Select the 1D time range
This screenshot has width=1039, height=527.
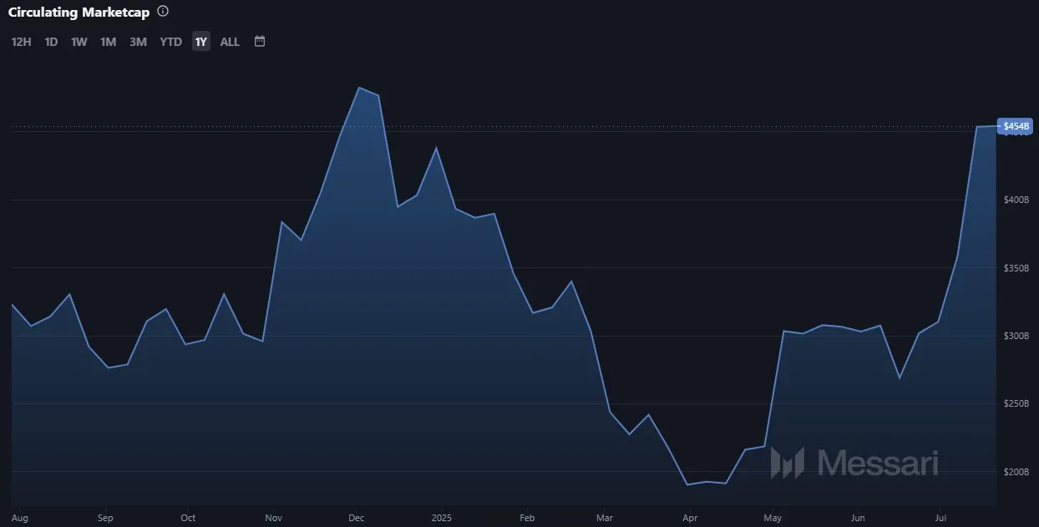(51, 42)
